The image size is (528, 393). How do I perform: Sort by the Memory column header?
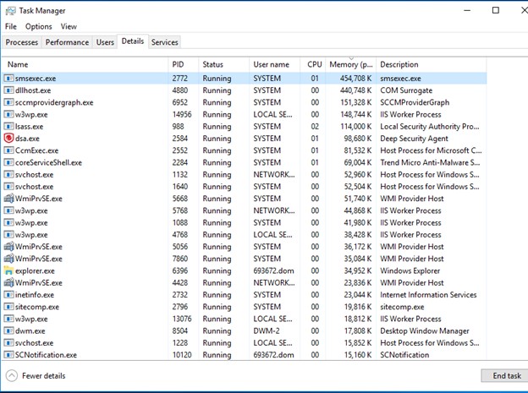point(350,64)
